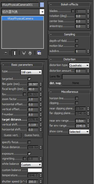Click the lens file path field
Image resolution: width=94 pixels, height=184 pixels.
tap(76, 77)
